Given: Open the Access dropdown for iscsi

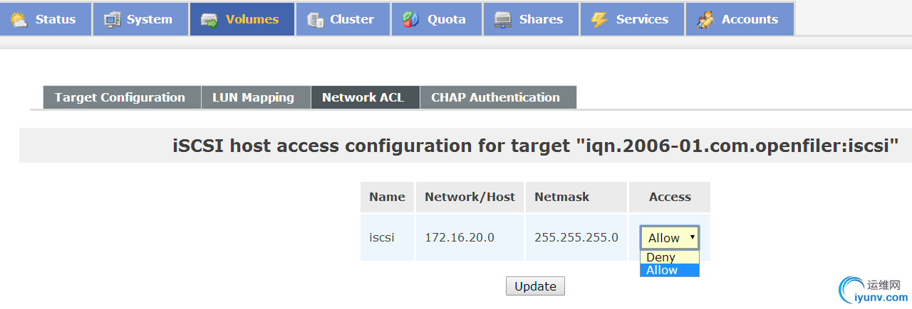Looking at the screenshot, I should (x=670, y=237).
